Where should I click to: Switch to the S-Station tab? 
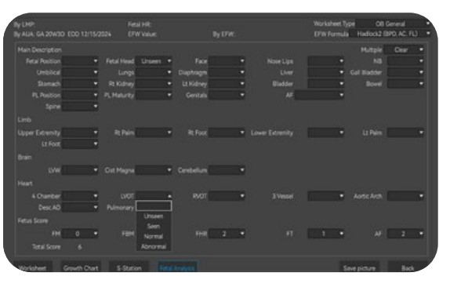pyautogui.click(x=129, y=267)
